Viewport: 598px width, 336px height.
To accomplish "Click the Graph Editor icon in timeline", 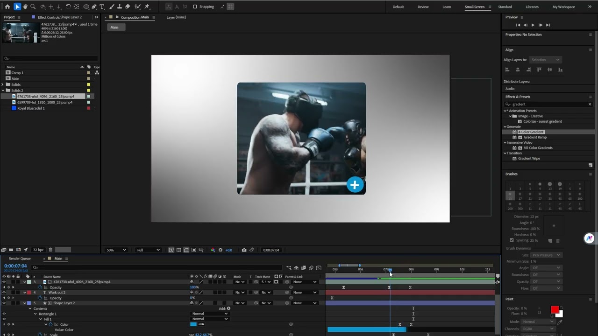I will pyautogui.click(x=319, y=268).
